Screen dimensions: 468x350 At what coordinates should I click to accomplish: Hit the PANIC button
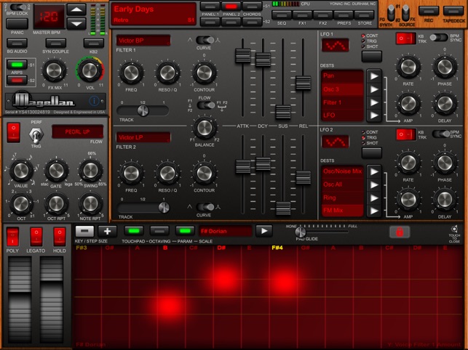[x=17, y=23]
